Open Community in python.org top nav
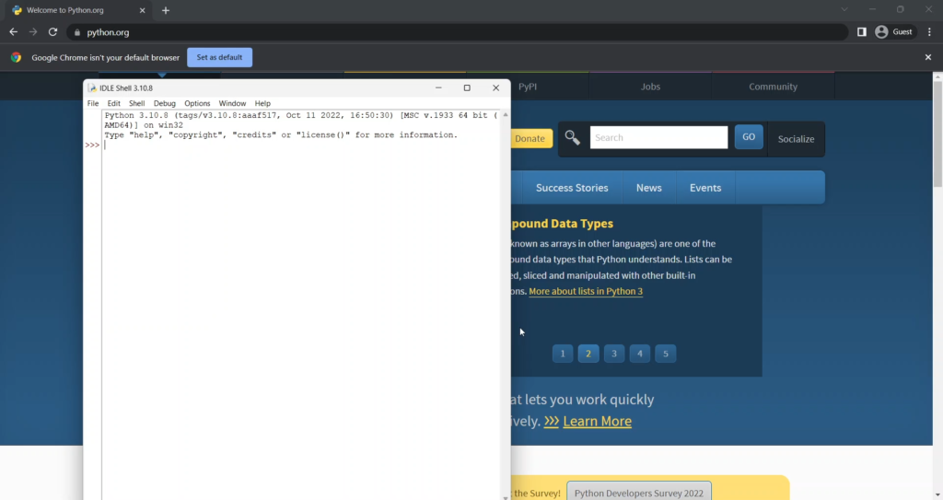The height and width of the screenshot is (500, 943). pyautogui.click(x=773, y=87)
